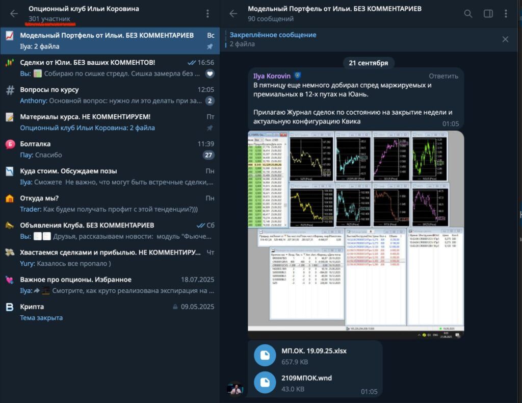Open the 301 участник members link
The width and height of the screenshot is (522, 403).
coord(49,19)
